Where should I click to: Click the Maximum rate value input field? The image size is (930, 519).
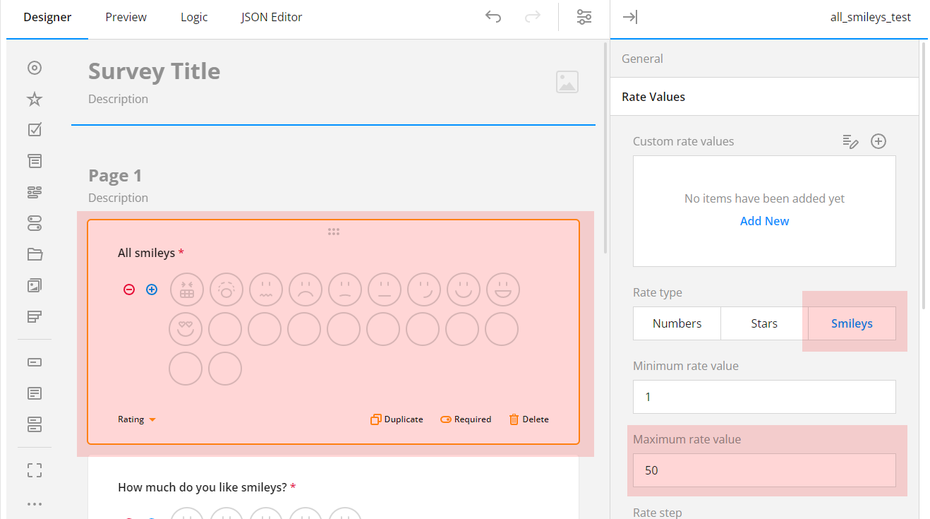[x=764, y=470]
